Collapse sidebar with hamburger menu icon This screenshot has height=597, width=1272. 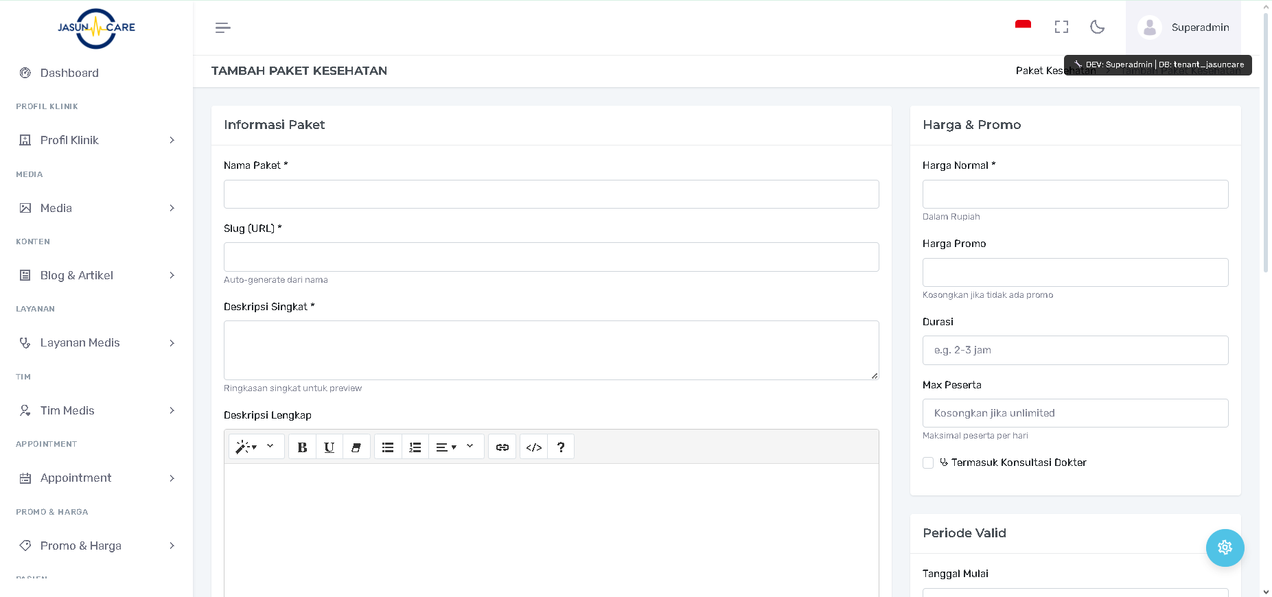(x=222, y=27)
